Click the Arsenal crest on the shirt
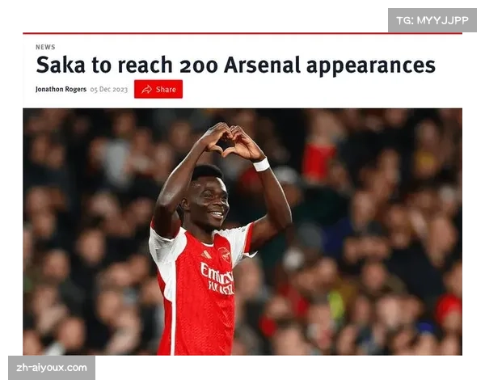This screenshot has height=388, width=485. point(225,255)
